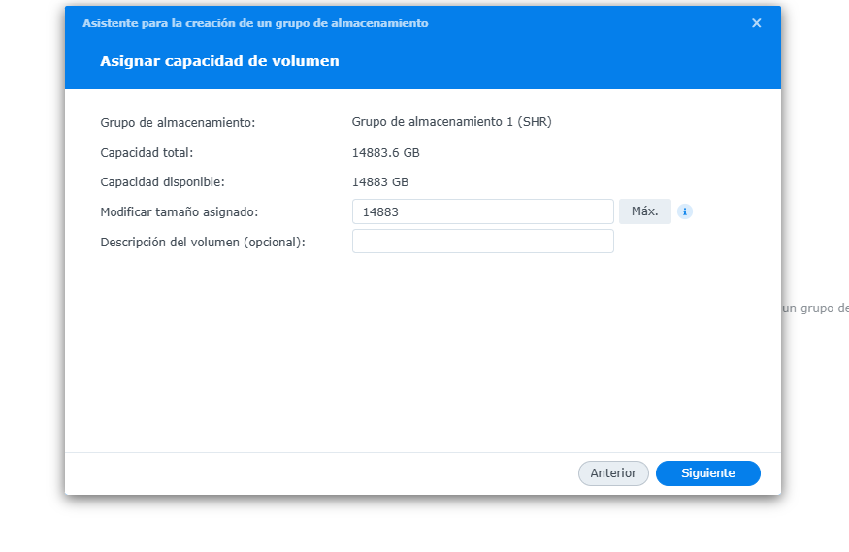Click the 'Modificar tamaño asignado:' label
Viewport: 849px width, 552px height.
[179, 212]
